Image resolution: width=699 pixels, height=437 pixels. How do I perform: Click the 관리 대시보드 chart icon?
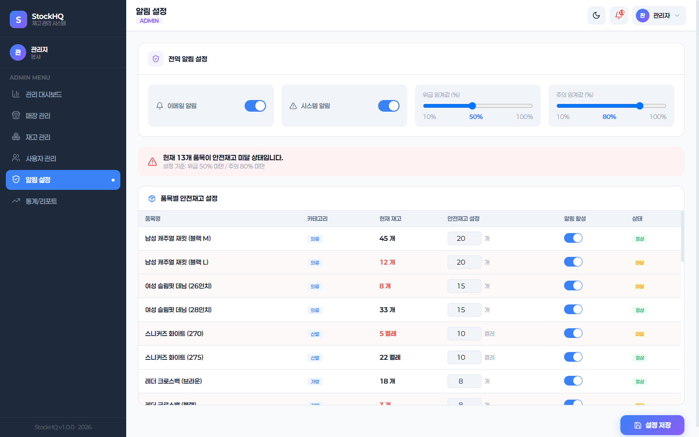[16, 94]
